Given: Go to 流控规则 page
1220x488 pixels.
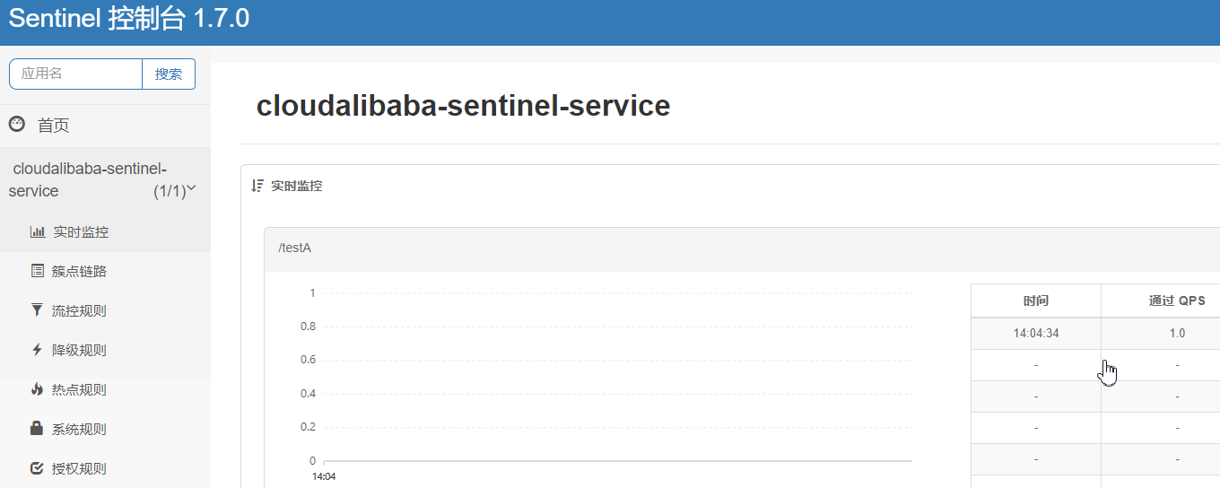Looking at the screenshot, I should pos(79,310).
